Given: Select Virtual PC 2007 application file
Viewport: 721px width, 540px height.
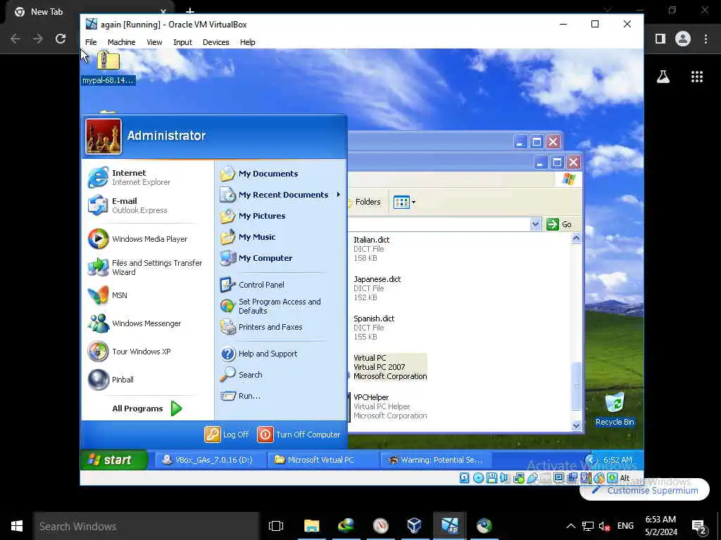Looking at the screenshot, I should (x=389, y=367).
